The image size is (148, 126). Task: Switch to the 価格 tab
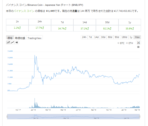click(10, 37)
